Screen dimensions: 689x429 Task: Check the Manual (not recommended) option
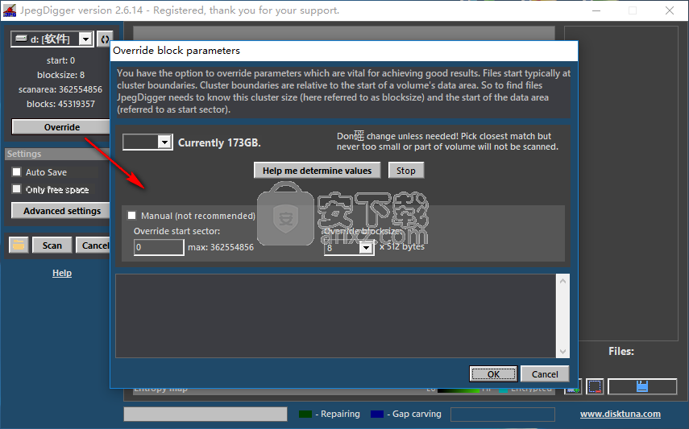pos(132,215)
